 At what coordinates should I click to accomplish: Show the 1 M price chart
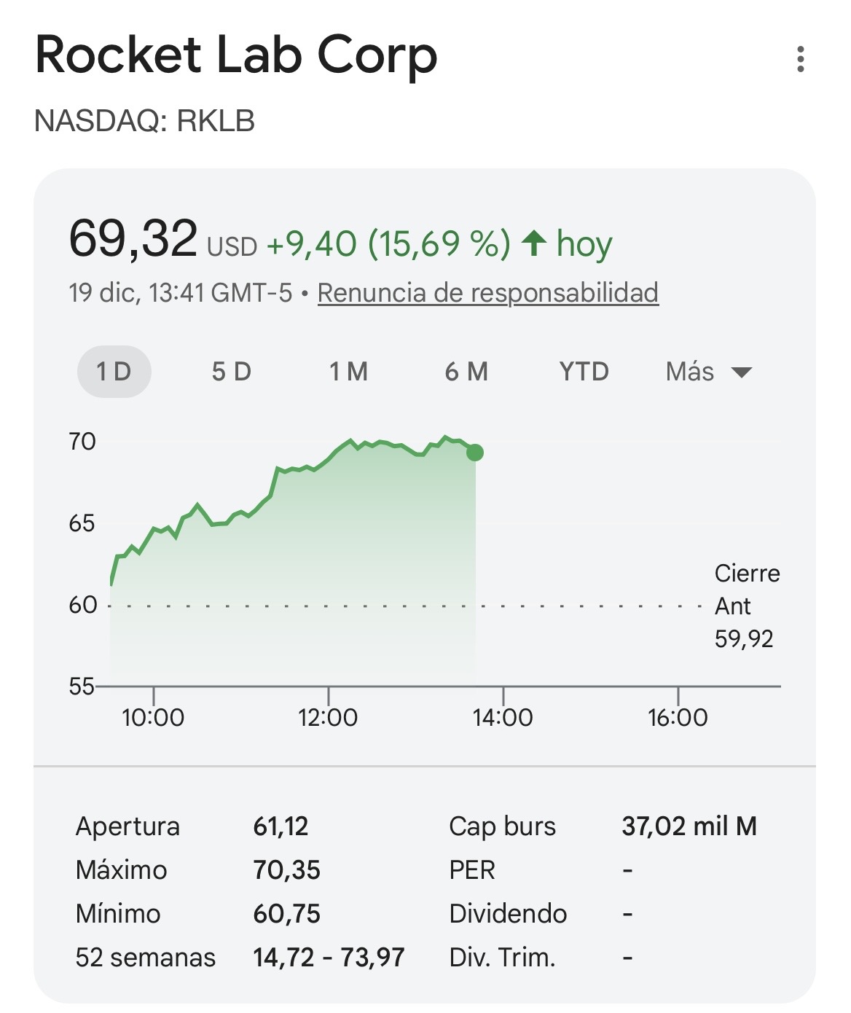coord(348,372)
